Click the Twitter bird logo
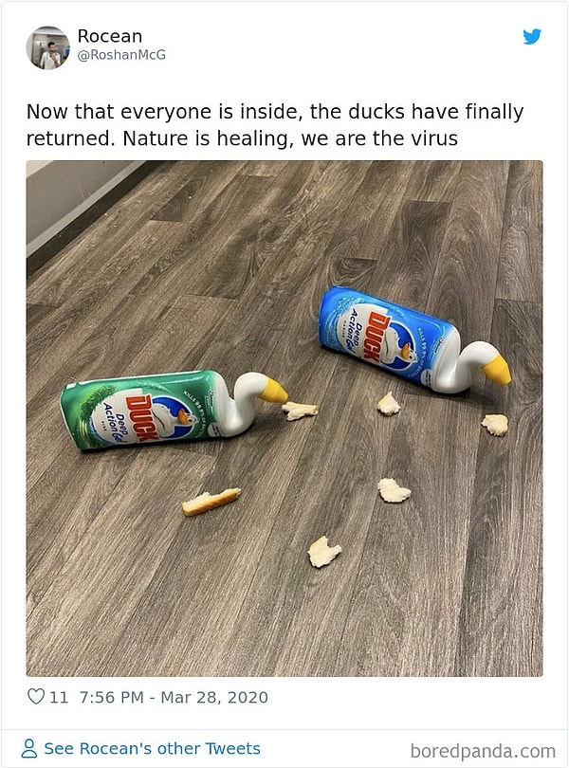 click(x=532, y=37)
